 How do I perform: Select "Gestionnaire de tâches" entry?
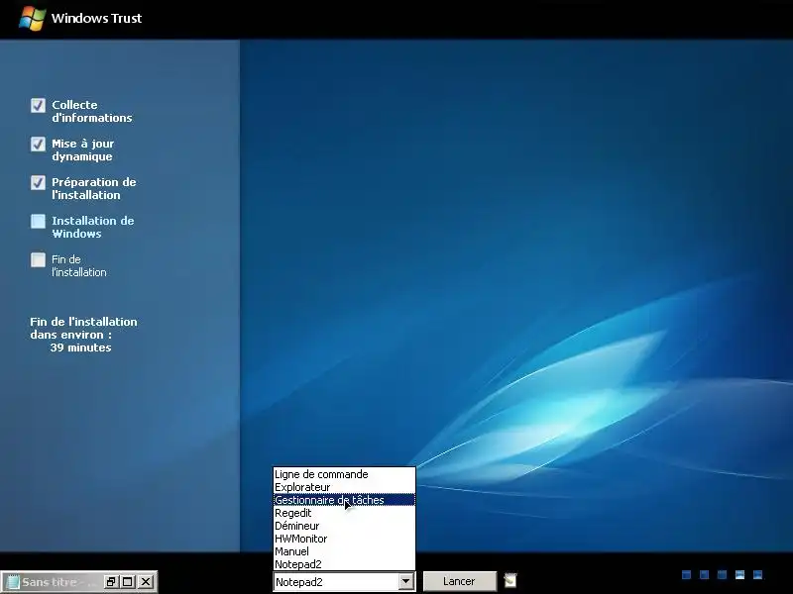(344, 500)
